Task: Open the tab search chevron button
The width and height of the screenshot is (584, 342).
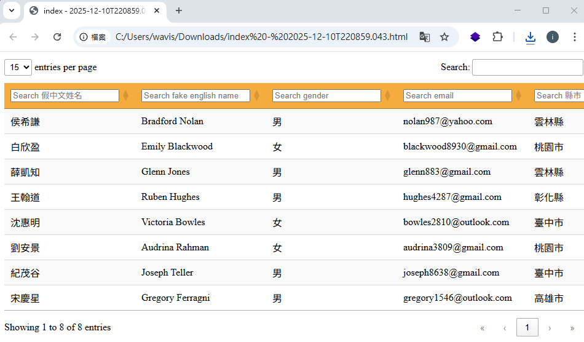Action: 12,10
